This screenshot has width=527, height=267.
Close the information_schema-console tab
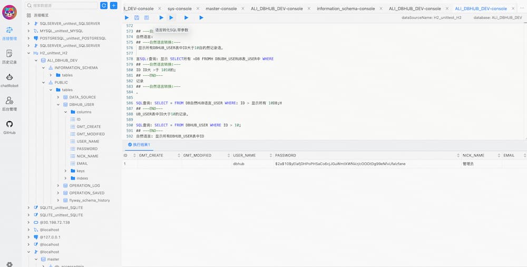[x=381, y=9]
